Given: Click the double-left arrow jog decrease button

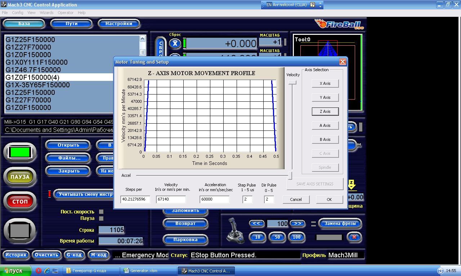Looking at the screenshot, I should tap(256, 224).
